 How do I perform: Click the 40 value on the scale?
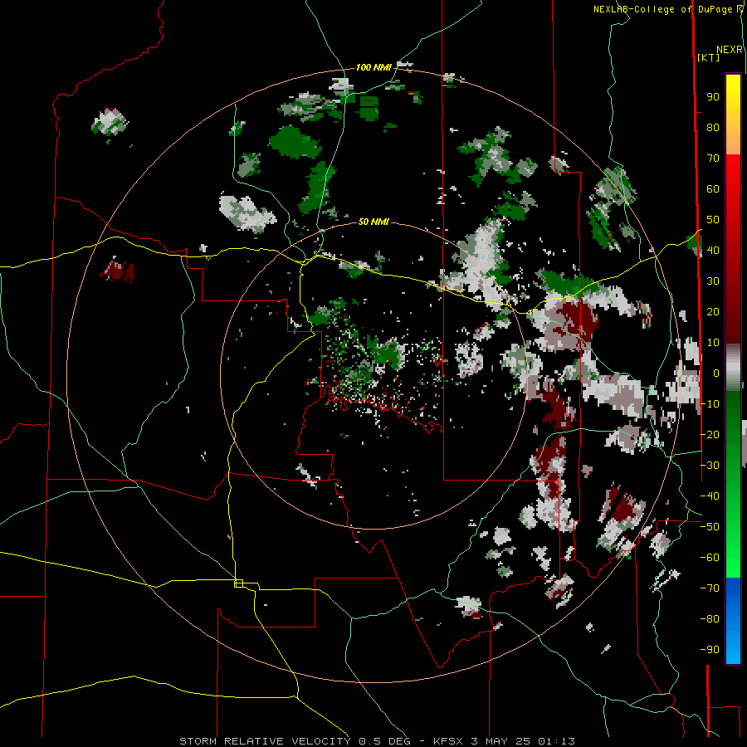pos(713,251)
